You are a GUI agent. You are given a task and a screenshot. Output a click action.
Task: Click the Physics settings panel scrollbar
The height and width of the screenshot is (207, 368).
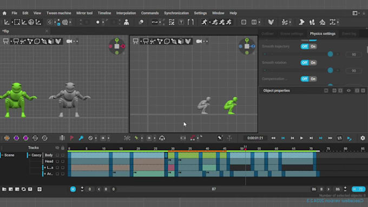coord(367,50)
